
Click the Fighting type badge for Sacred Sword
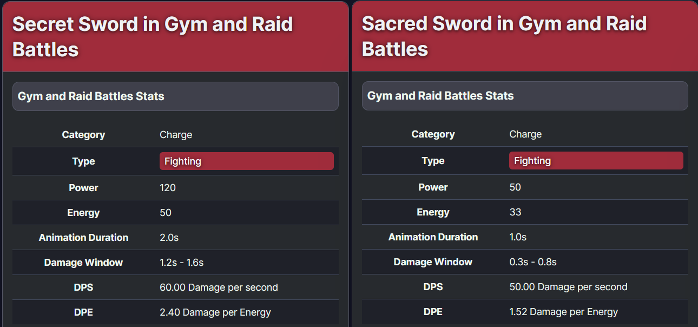pos(596,161)
